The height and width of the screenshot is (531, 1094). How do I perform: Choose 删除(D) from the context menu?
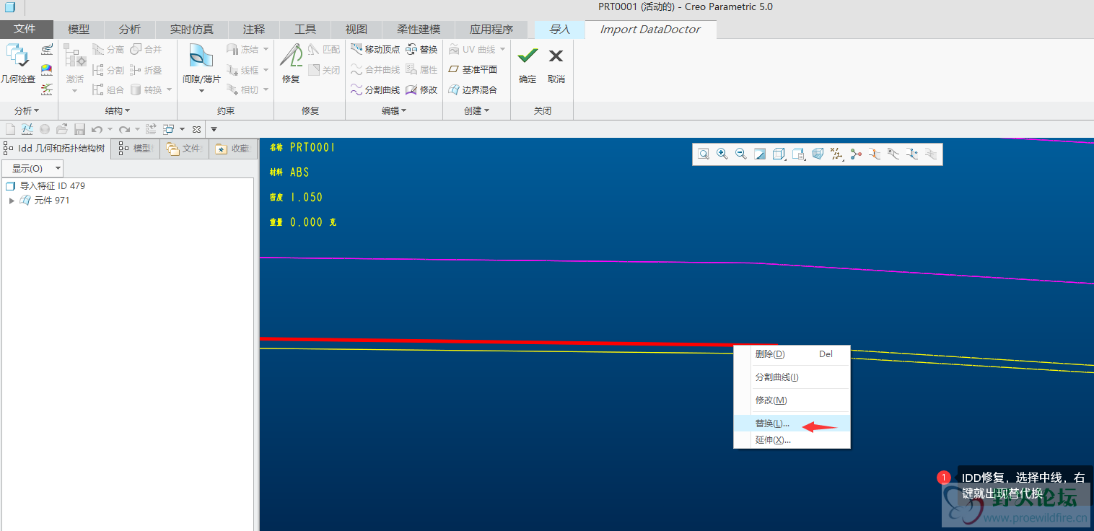coord(792,354)
